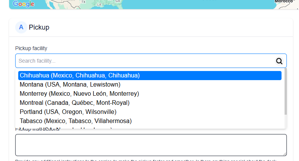Click the Google logo on the map
Image resolution: width=299 pixels, height=161 pixels.
point(24,4)
